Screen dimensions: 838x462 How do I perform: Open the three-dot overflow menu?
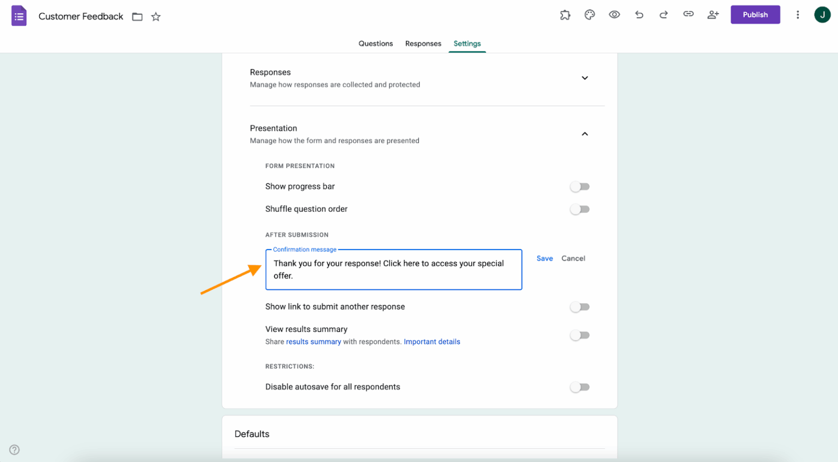(x=798, y=15)
